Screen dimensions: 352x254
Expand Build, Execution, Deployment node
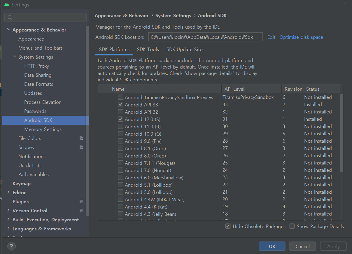point(9,220)
